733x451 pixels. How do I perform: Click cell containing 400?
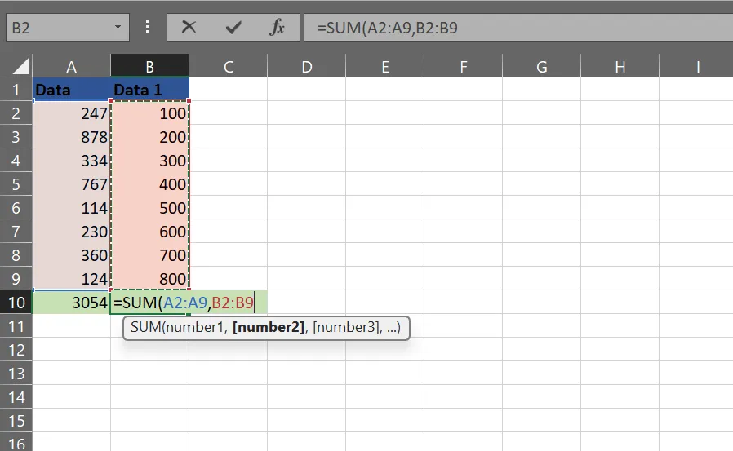[x=149, y=184]
